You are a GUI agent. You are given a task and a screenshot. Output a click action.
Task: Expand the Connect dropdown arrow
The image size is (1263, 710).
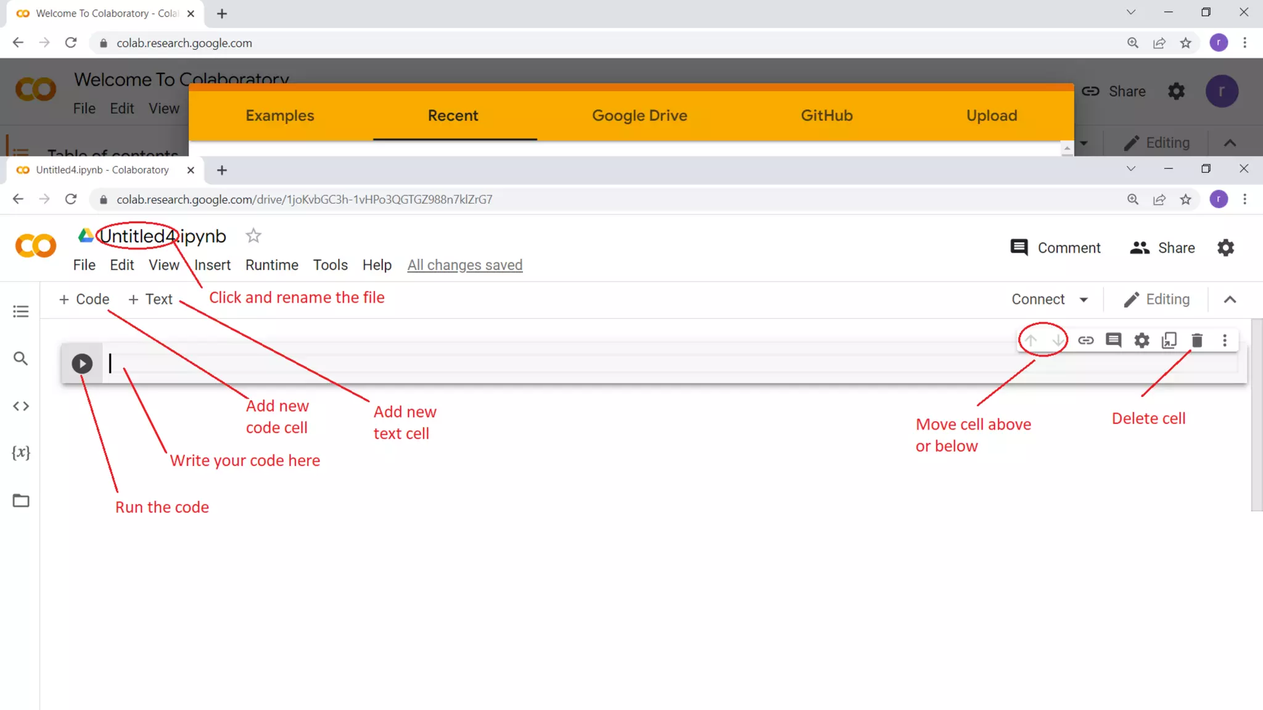point(1084,300)
